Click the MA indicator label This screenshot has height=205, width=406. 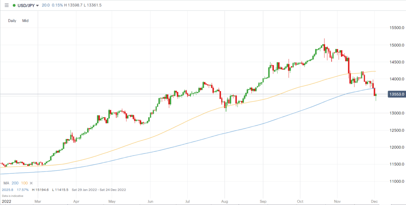[x=6, y=183]
